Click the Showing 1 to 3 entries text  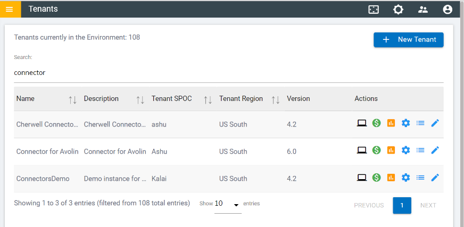pos(102,203)
